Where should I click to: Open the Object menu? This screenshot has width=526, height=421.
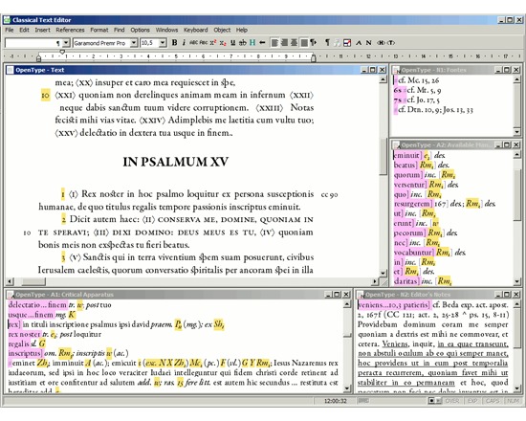tap(222, 30)
